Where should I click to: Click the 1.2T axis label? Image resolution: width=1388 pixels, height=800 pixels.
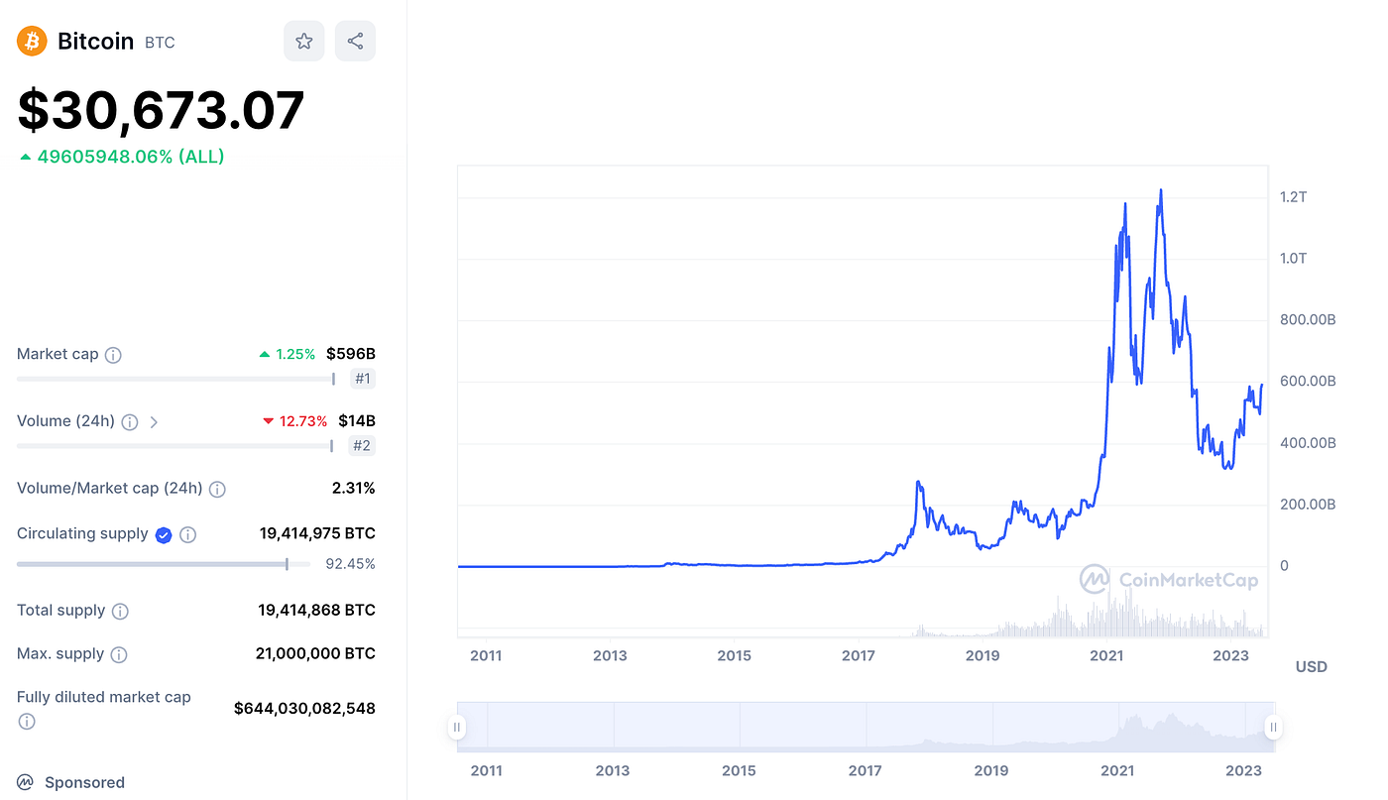click(x=1293, y=197)
